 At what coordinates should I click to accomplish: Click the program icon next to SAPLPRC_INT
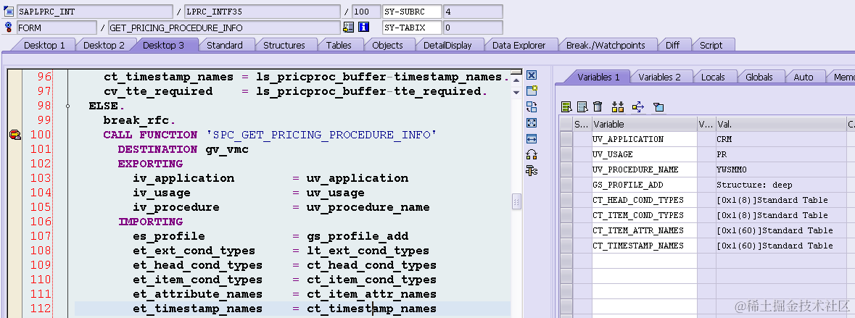[x=8, y=12]
